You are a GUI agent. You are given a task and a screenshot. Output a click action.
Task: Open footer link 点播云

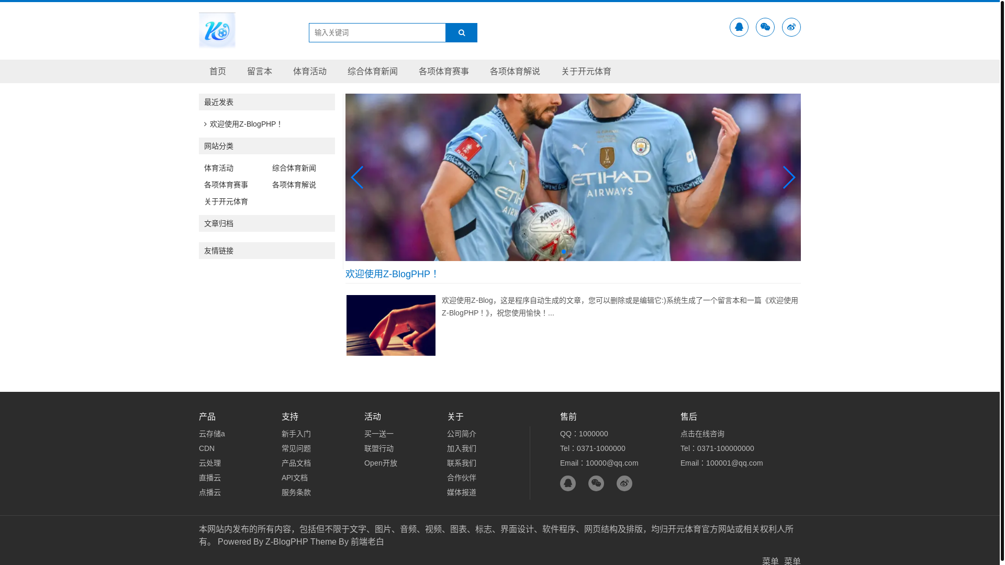[x=210, y=492]
